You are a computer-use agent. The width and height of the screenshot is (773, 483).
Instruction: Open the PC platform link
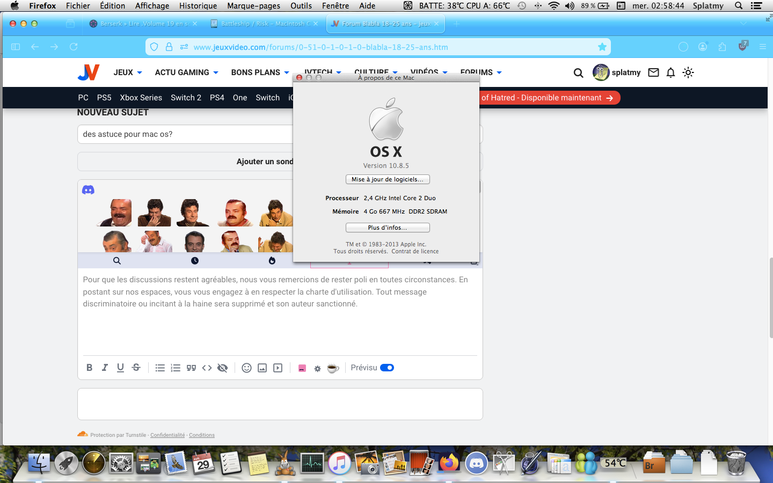[x=83, y=98]
